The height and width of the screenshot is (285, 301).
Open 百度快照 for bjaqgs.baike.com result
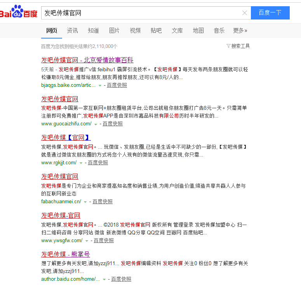pyautogui.click(x=117, y=85)
